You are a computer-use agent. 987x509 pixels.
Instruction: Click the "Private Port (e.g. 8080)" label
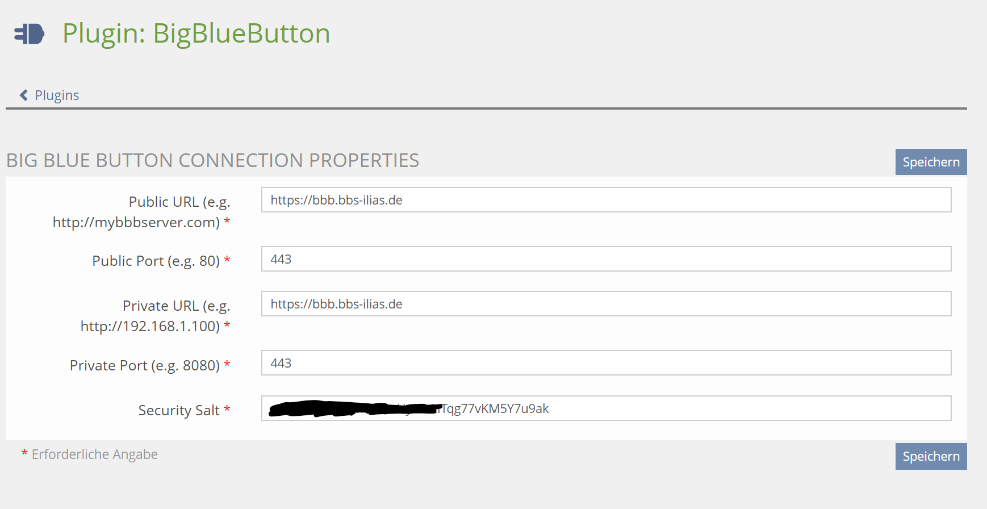coord(144,365)
